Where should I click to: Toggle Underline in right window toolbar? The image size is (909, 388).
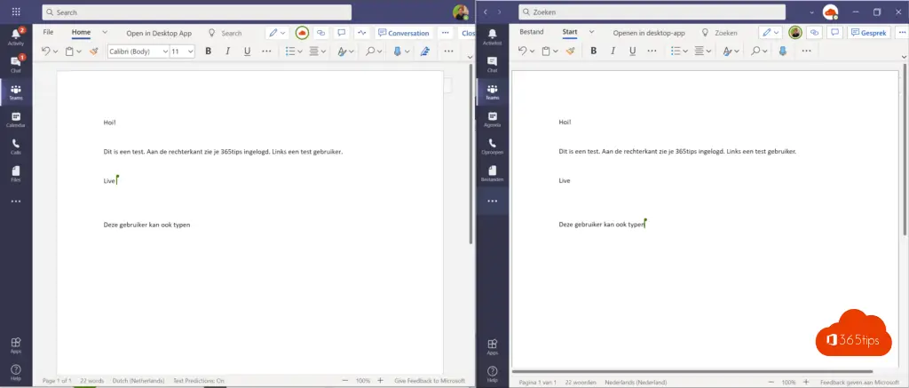[x=632, y=51]
